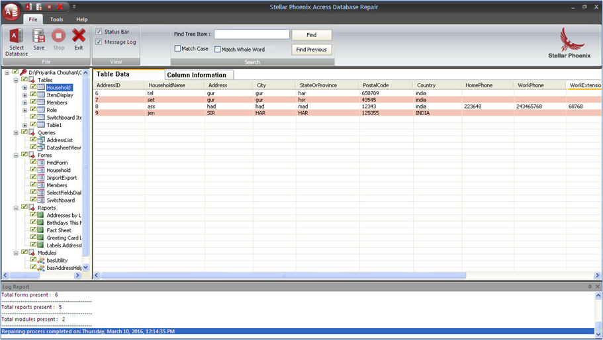Click the HouseholdName column header
The image size is (603, 340).
pyautogui.click(x=175, y=85)
